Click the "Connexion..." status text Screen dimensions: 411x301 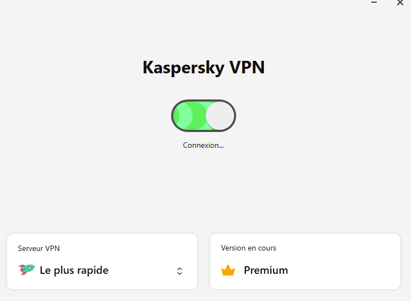[203, 146]
